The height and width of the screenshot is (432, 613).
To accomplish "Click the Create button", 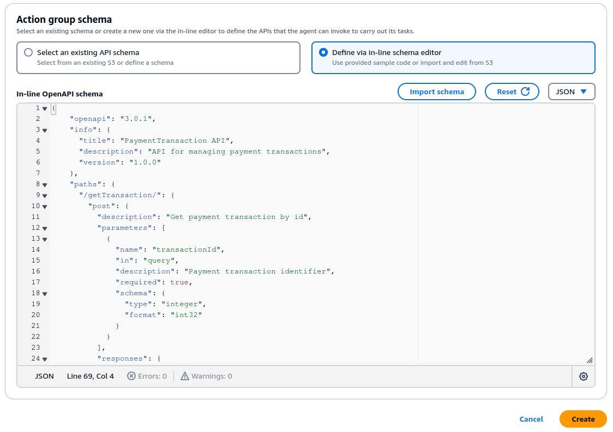I will tap(583, 419).
